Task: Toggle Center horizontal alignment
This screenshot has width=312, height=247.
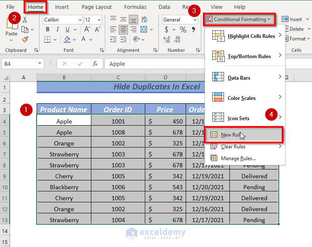Action: coord(123,30)
